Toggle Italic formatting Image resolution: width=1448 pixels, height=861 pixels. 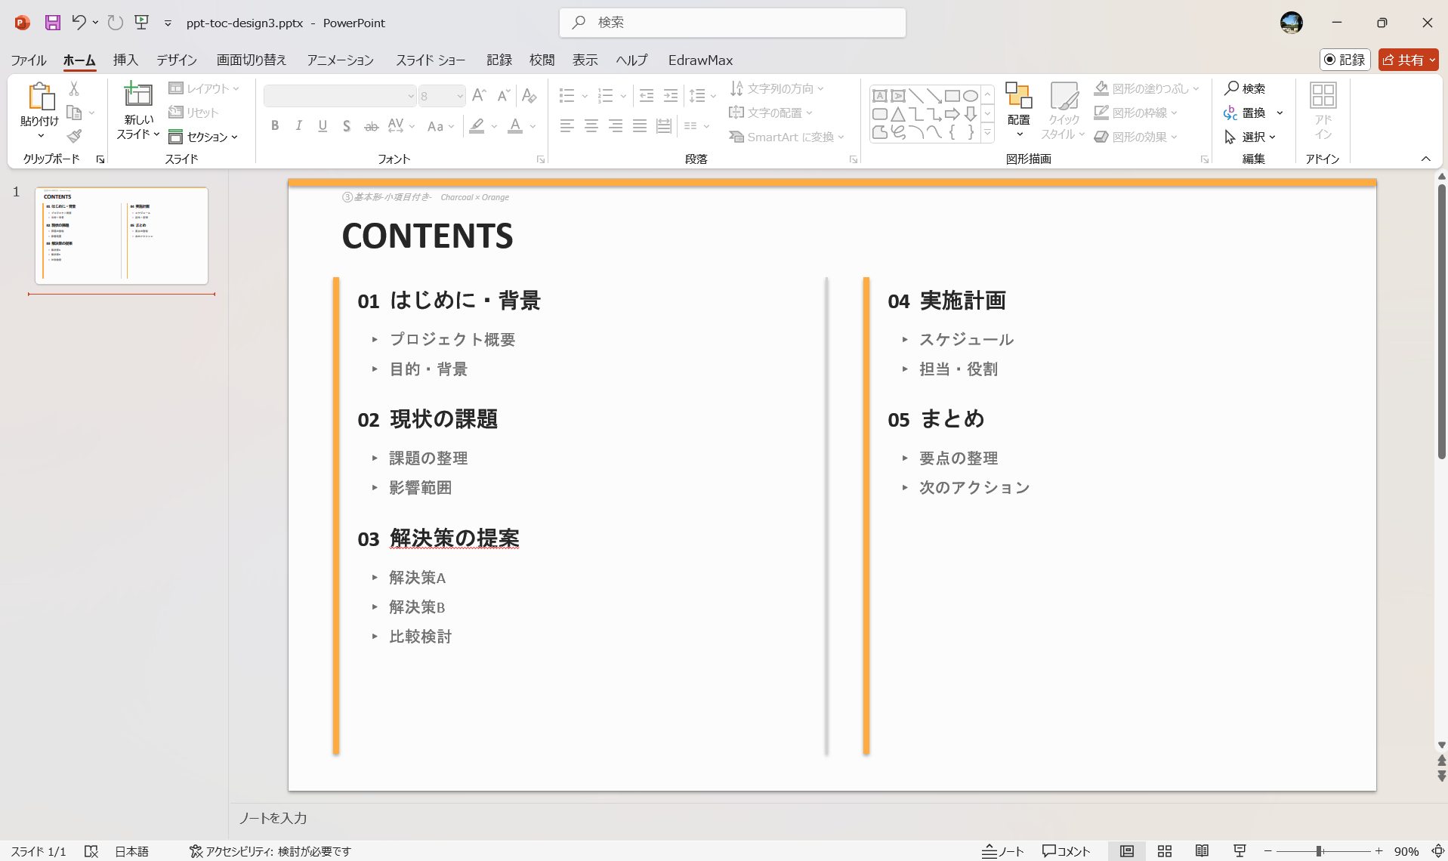click(x=299, y=126)
